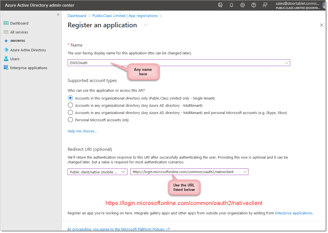The image size is (328, 233).
Task: Open Public.Class Limited | App registrations breadcrumb
Action: tap(125, 16)
